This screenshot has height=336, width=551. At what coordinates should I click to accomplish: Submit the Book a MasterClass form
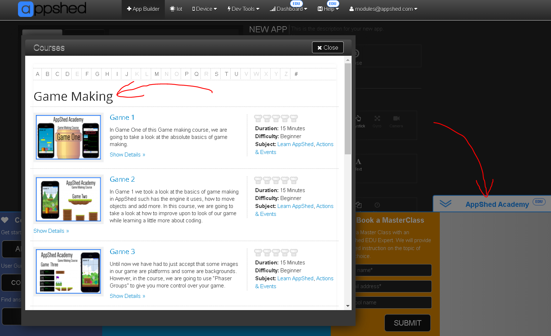click(x=407, y=323)
